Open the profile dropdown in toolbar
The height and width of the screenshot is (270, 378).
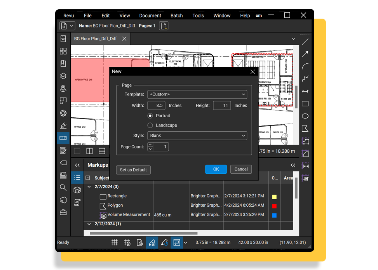click(67, 26)
